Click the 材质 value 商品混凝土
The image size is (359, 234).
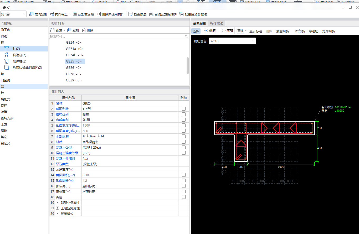[130, 142]
